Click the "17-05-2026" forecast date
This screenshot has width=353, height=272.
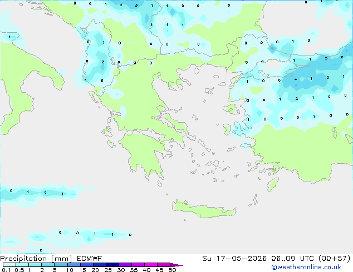pos(241,259)
